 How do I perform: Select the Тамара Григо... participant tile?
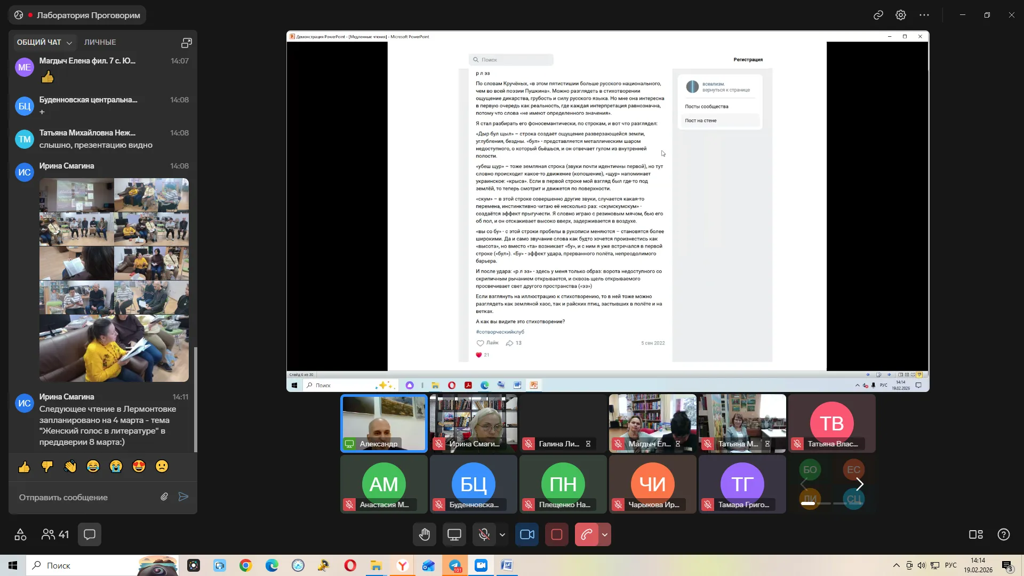[x=742, y=484]
